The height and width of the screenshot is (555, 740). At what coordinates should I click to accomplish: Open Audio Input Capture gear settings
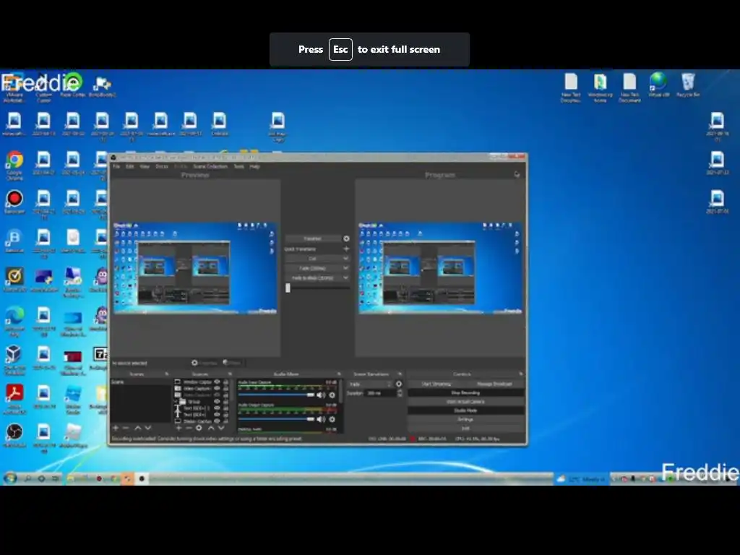[x=332, y=395]
